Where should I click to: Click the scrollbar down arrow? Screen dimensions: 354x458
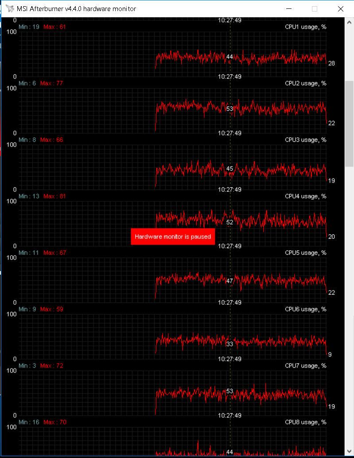click(x=349, y=451)
